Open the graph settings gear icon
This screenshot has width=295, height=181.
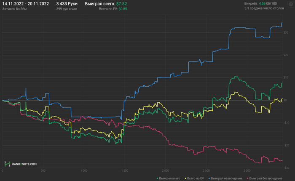(291, 4)
